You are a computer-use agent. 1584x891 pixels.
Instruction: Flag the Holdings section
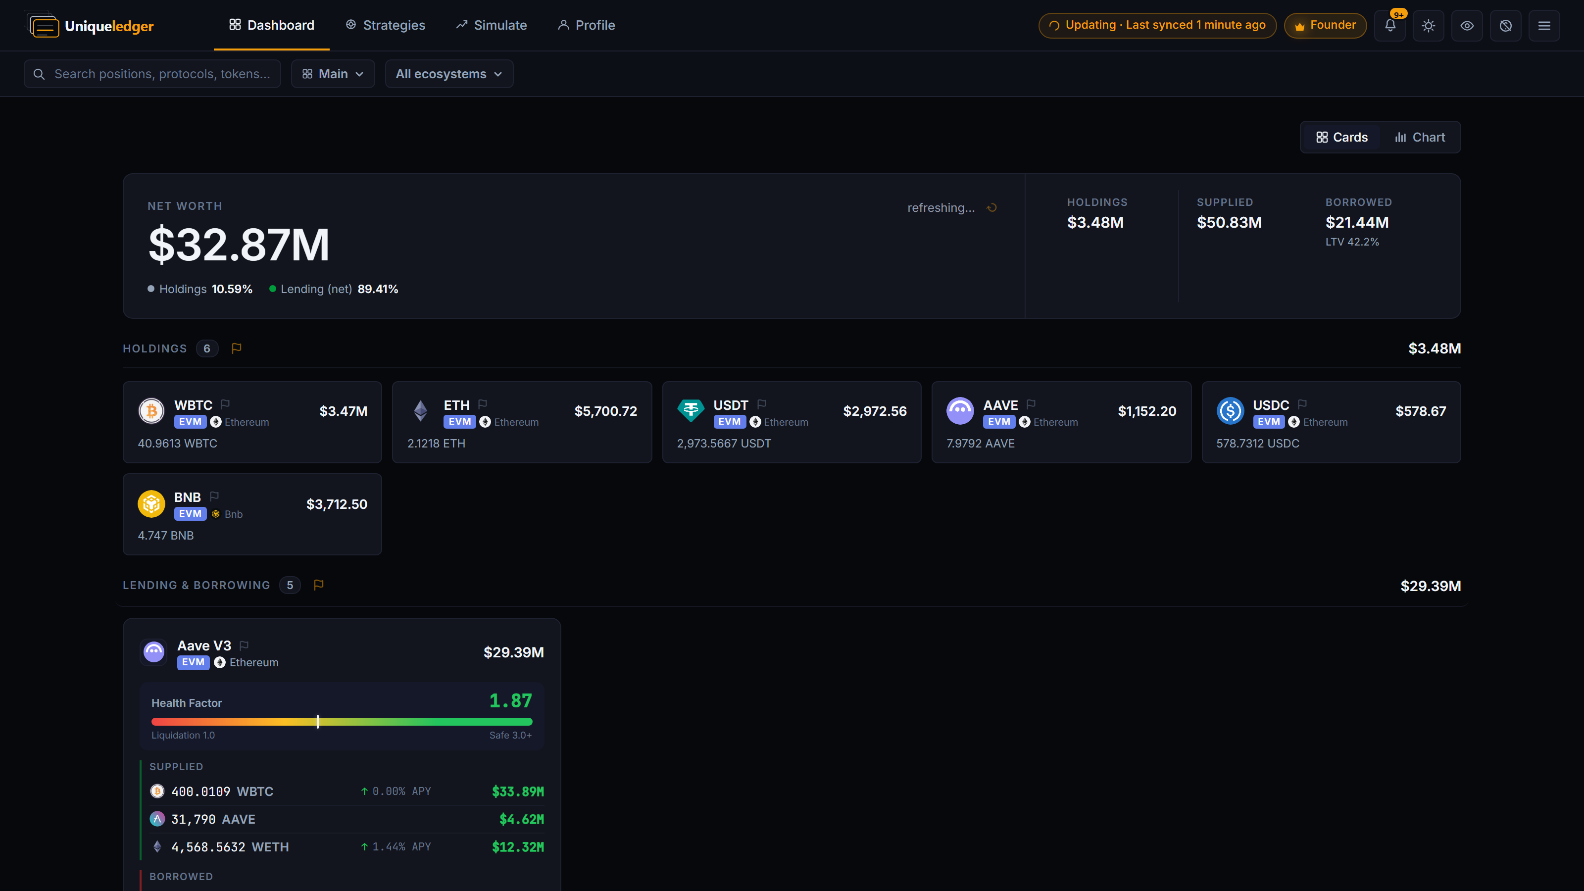[236, 348]
